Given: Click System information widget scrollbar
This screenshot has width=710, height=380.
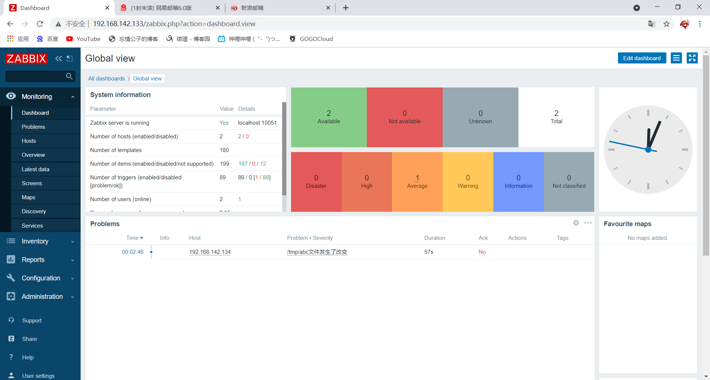Looking at the screenshot, I should 284,148.
